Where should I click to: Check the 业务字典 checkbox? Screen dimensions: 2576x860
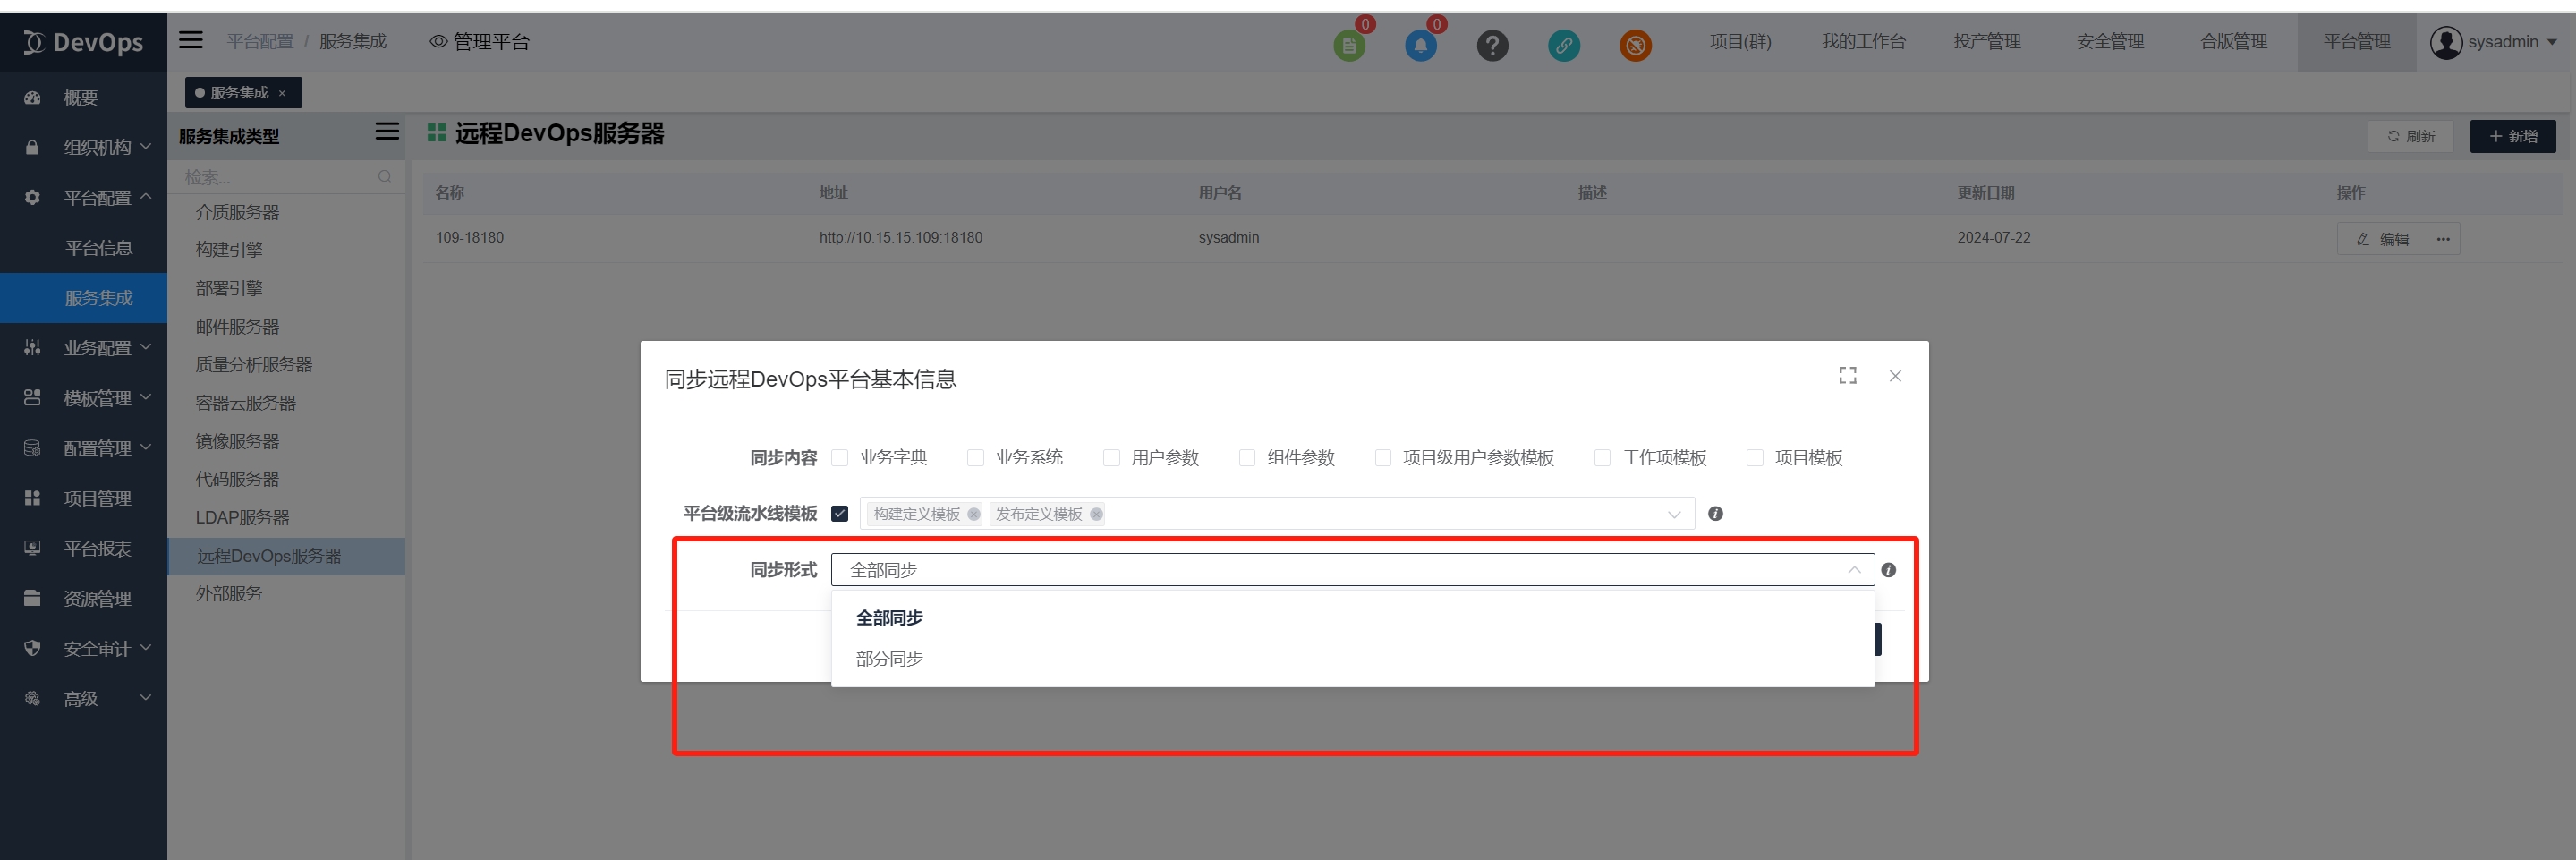point(840,458)
